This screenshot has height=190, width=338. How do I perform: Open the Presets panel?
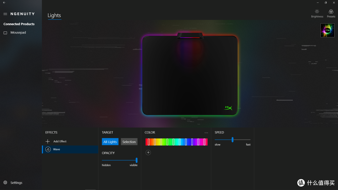click(x=331, y=13)
